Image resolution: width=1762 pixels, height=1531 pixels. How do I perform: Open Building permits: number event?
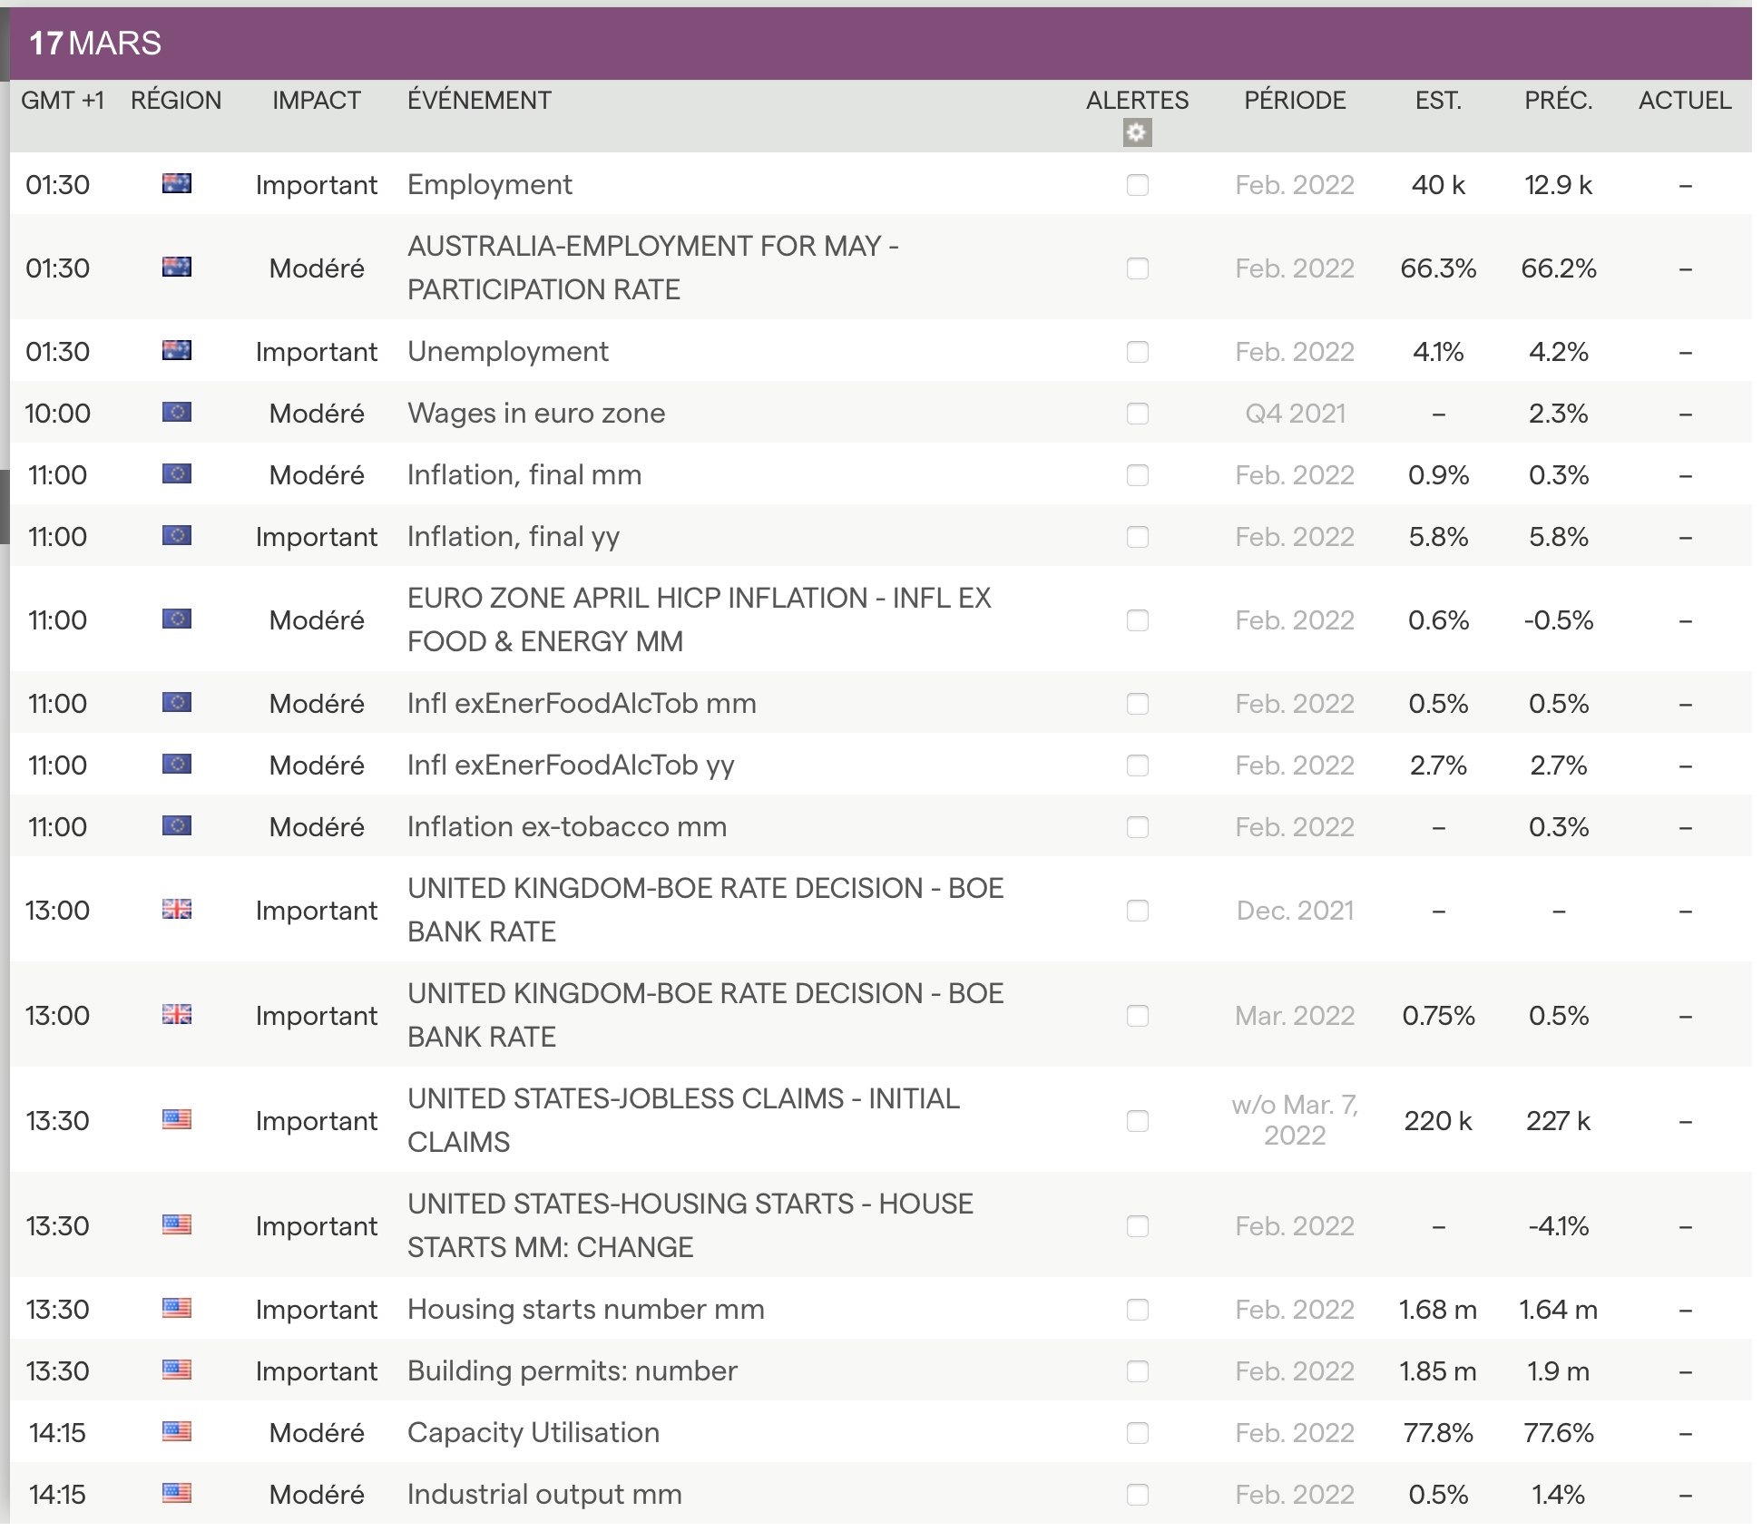(x=572, y=1371)
